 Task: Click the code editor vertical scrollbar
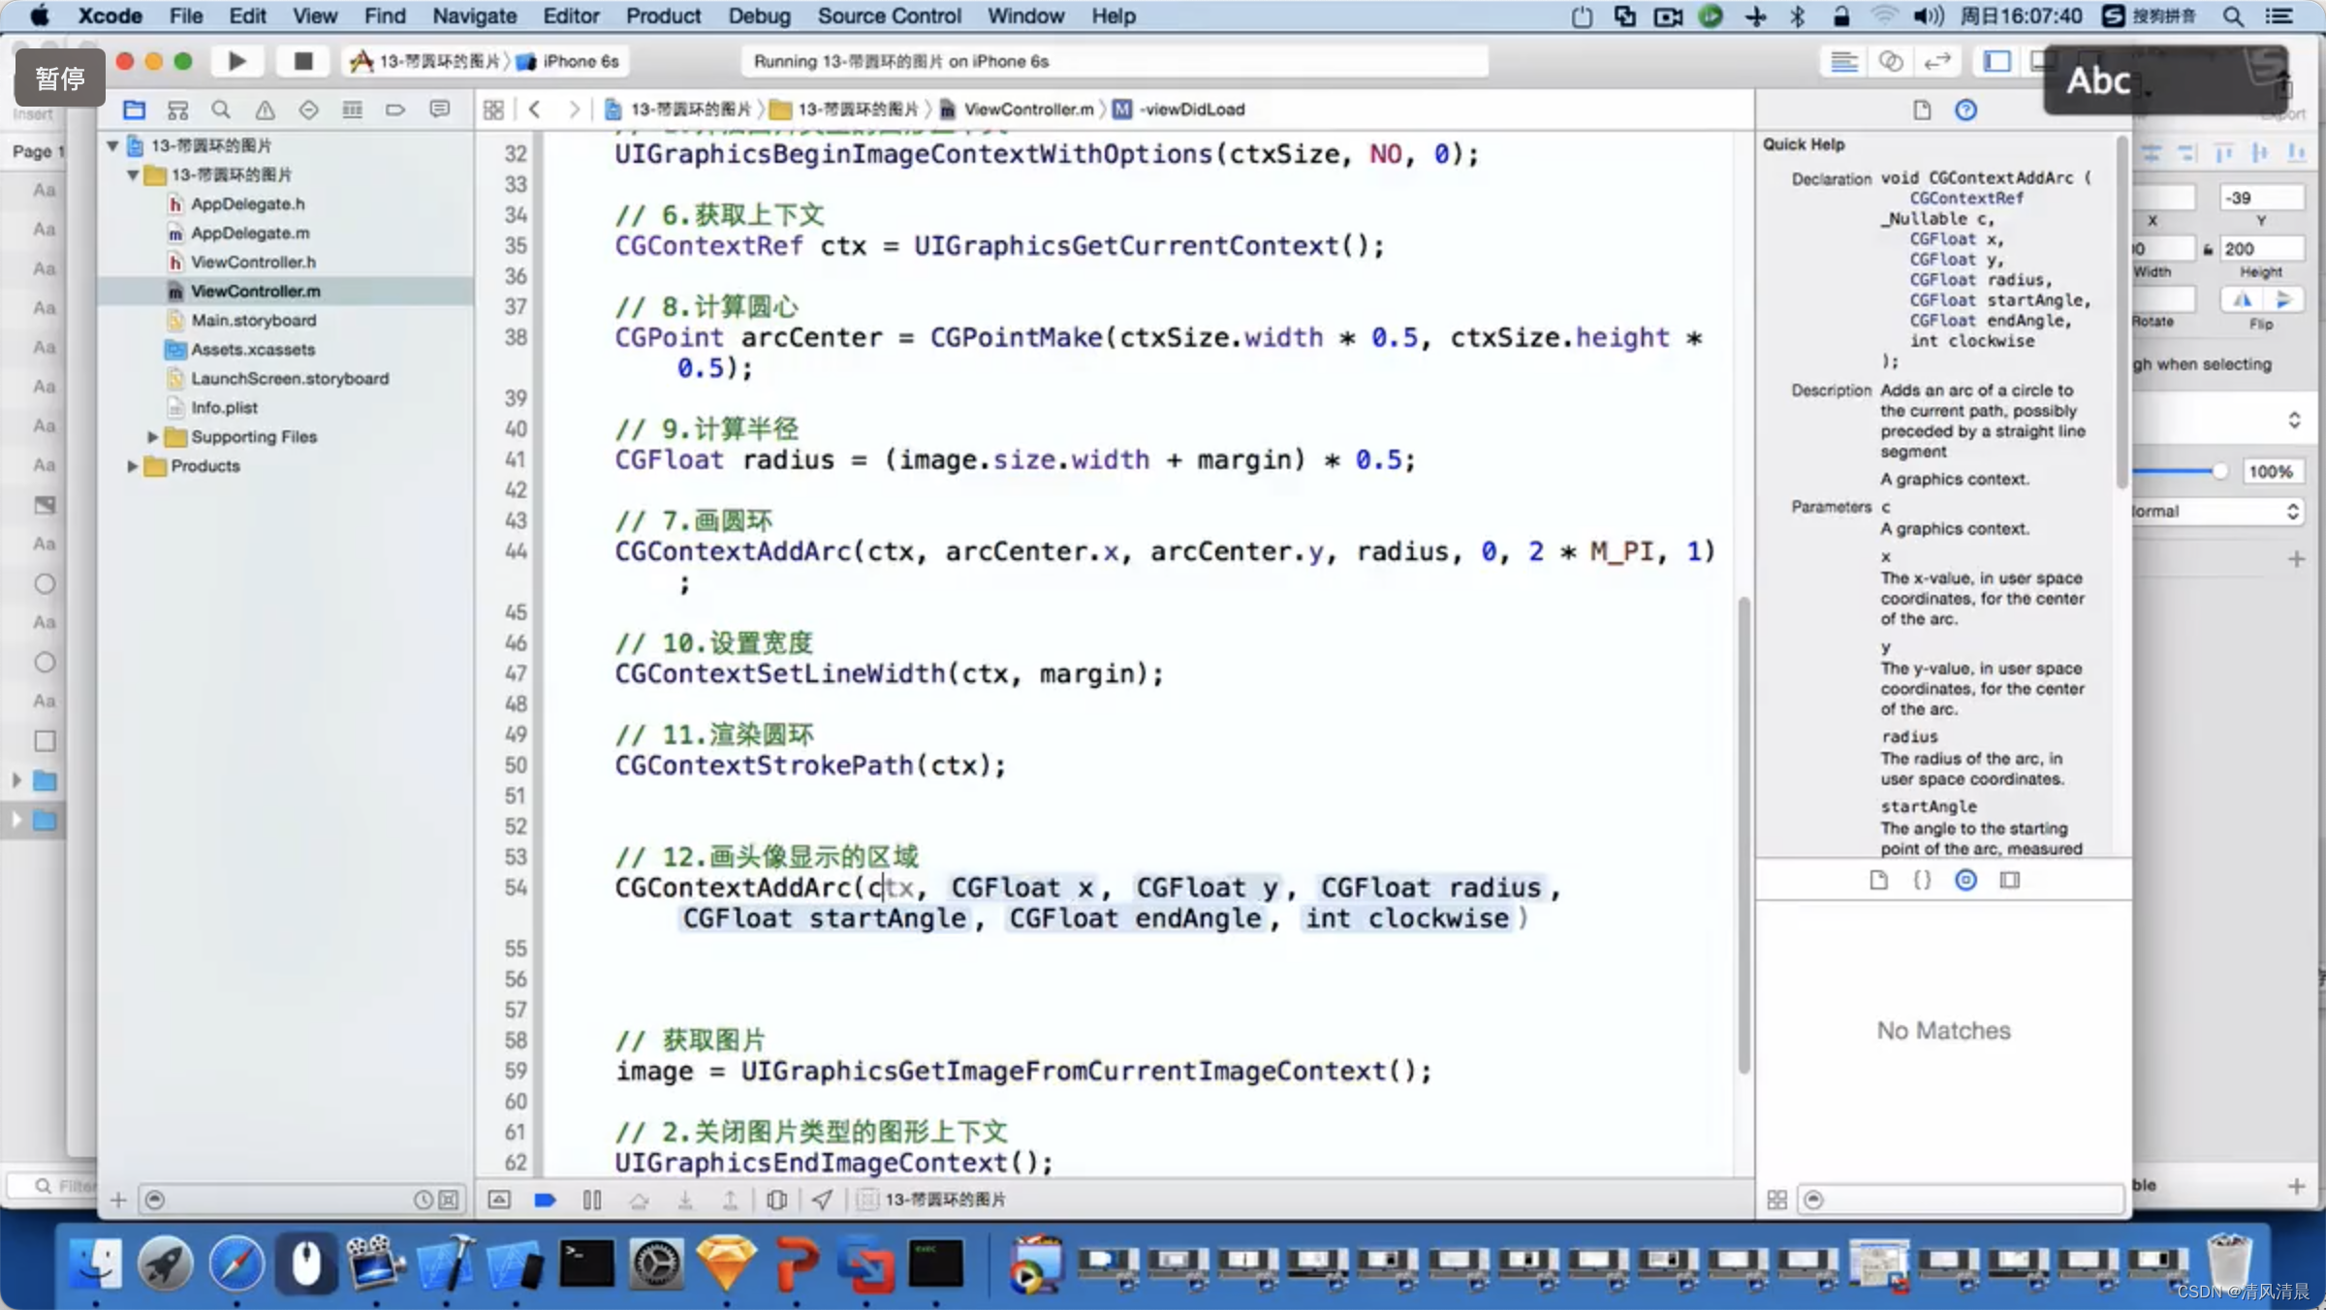tap(1744, 835)
